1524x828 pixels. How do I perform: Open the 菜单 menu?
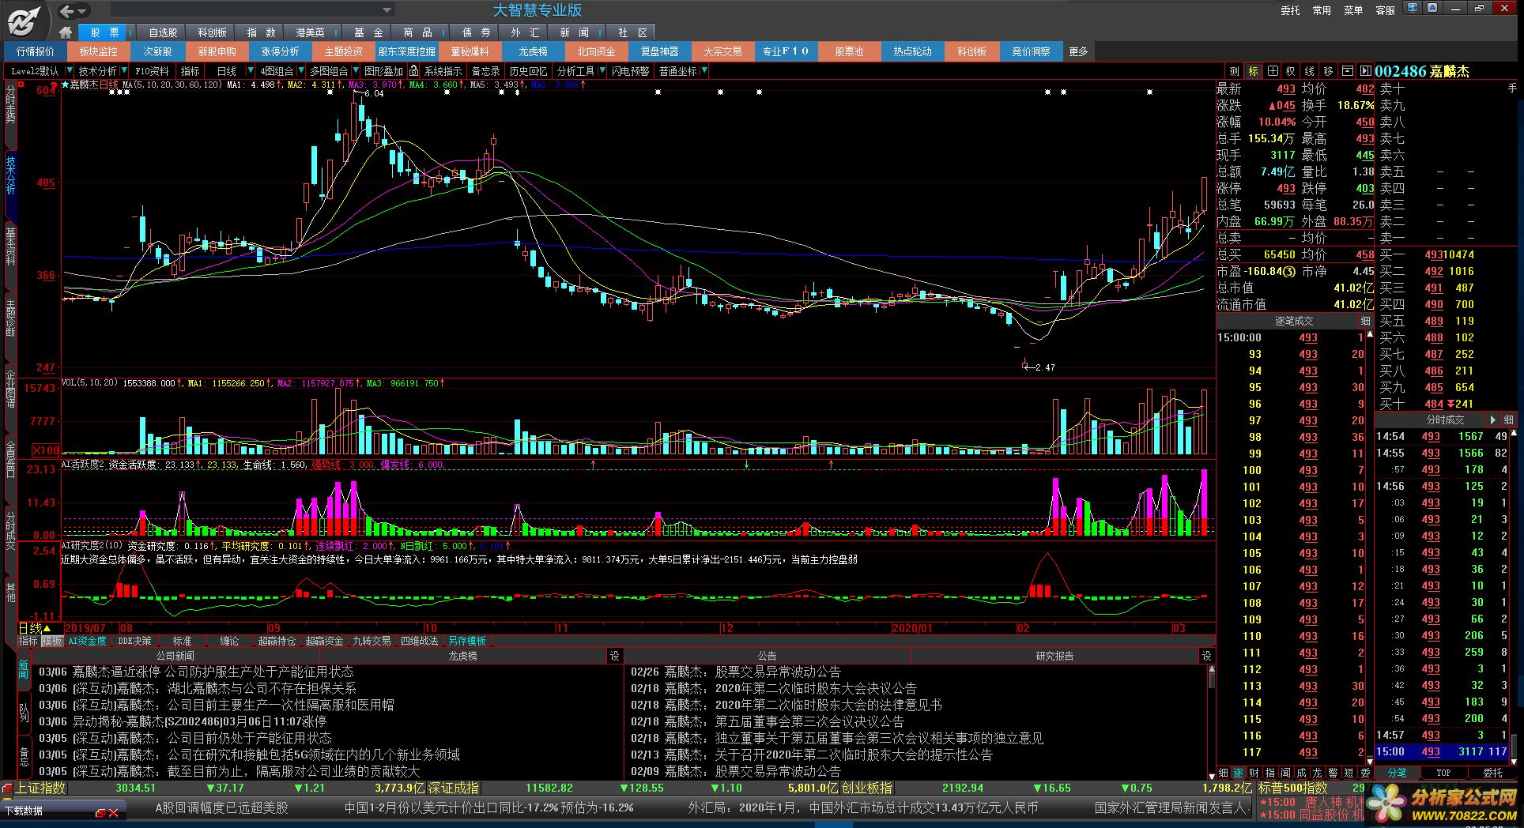[x=1353, y=10]
